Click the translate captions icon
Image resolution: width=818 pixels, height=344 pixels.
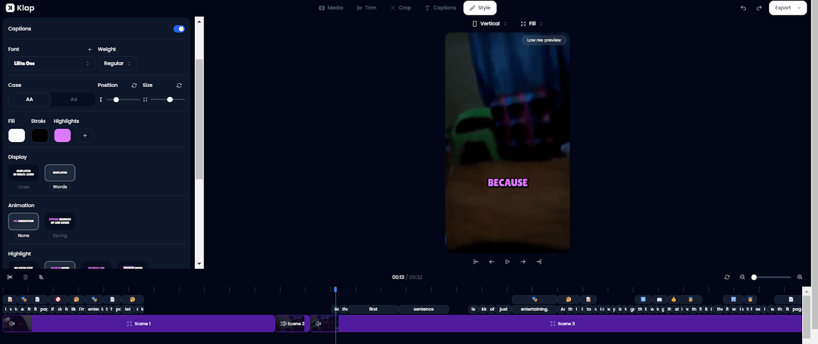[41, 277]
